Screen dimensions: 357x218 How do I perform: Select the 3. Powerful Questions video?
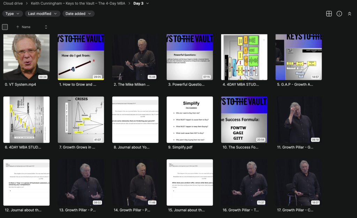[x=190, y=57]
